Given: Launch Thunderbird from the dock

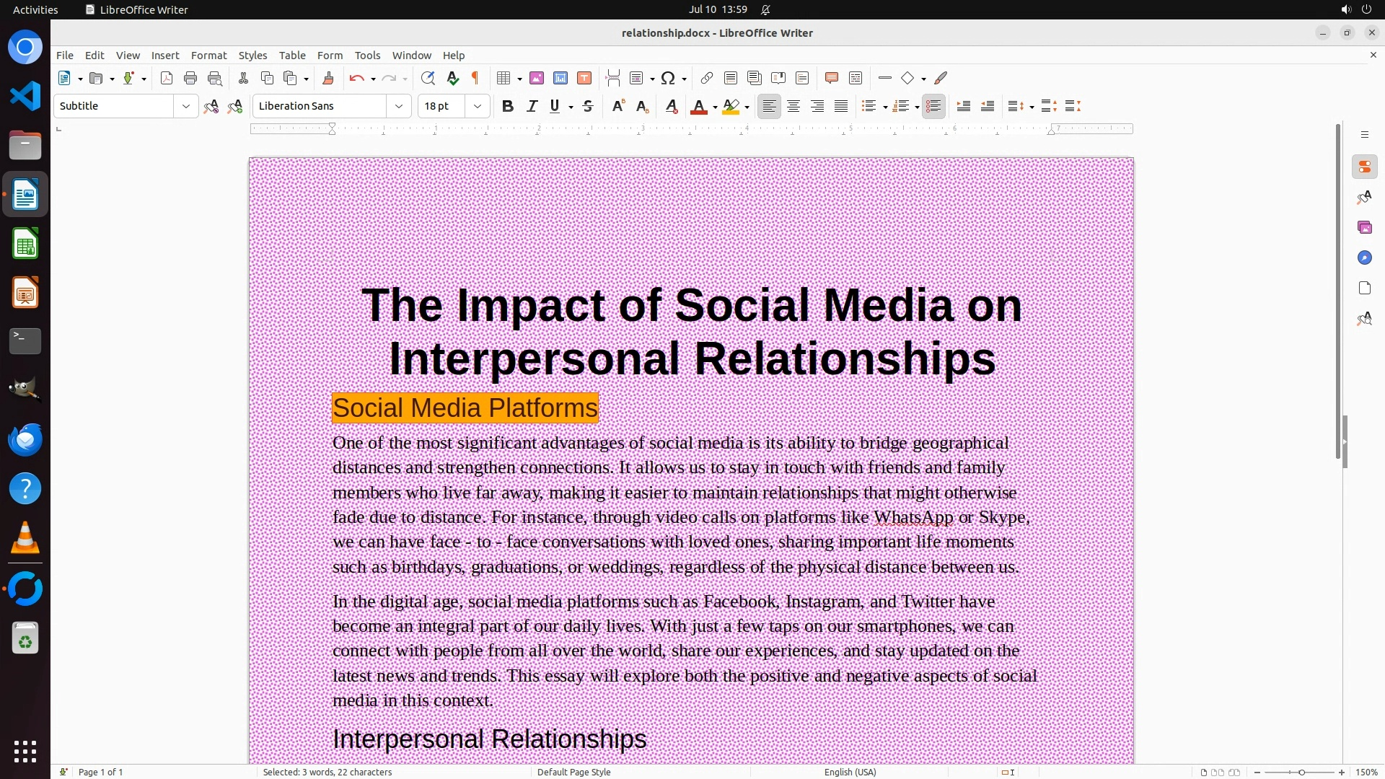Looking at the screenshot, I should pyautogui.click(x=25, y=439).
